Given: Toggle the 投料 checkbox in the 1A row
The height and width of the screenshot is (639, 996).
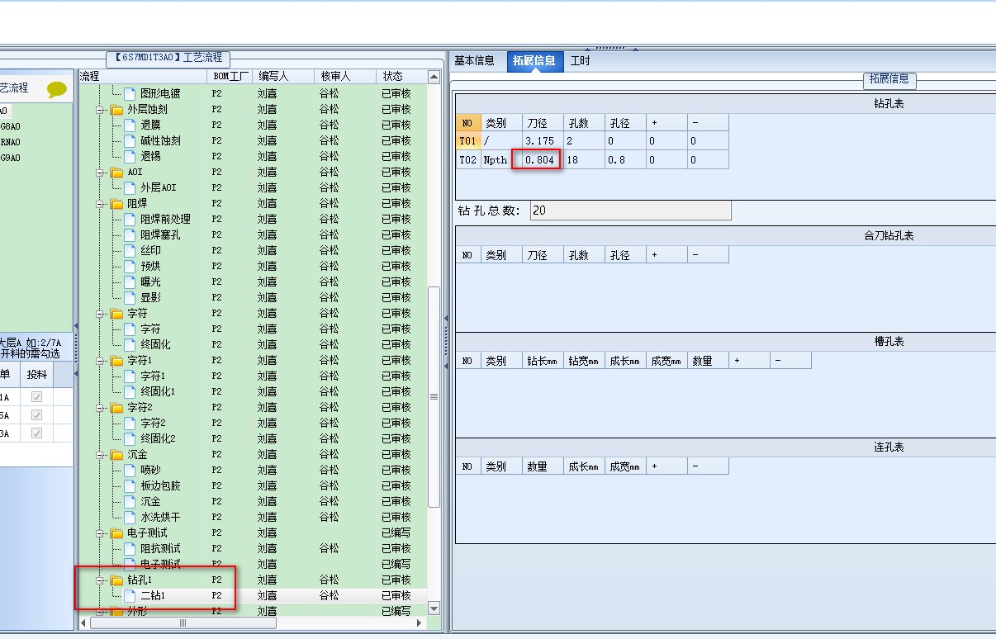Looking at the screenshot, I should 36,397.
